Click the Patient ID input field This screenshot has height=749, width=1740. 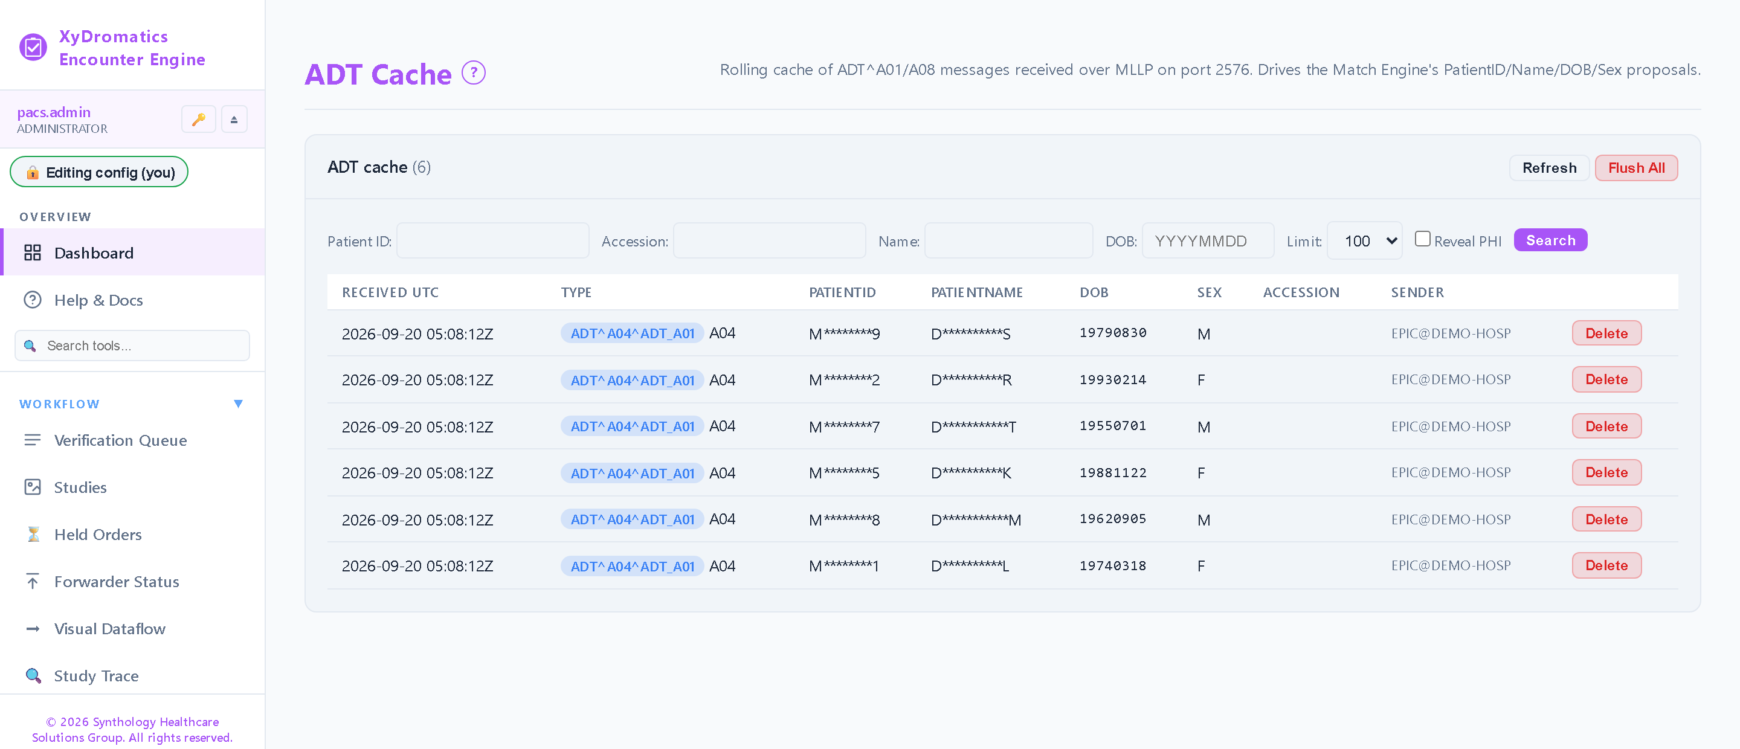(x=492, y=240)
